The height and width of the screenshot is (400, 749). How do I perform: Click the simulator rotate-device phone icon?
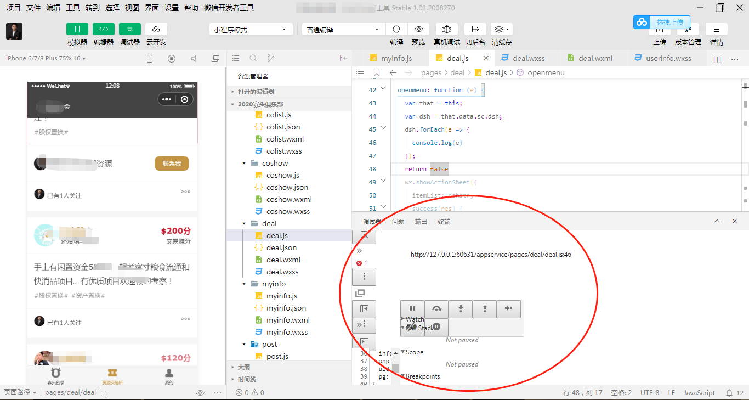coord(150,59)
